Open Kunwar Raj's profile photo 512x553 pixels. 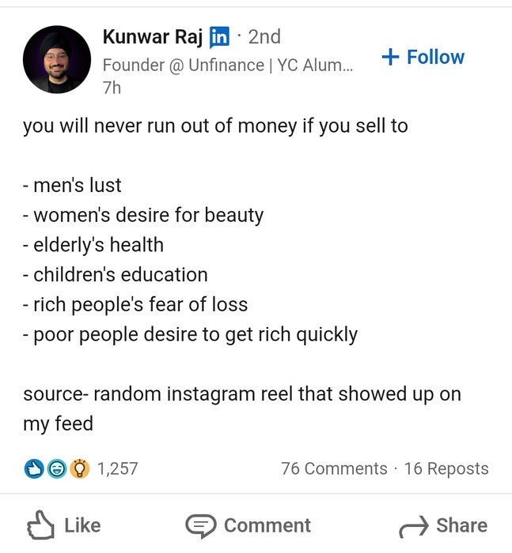(57, 59)
